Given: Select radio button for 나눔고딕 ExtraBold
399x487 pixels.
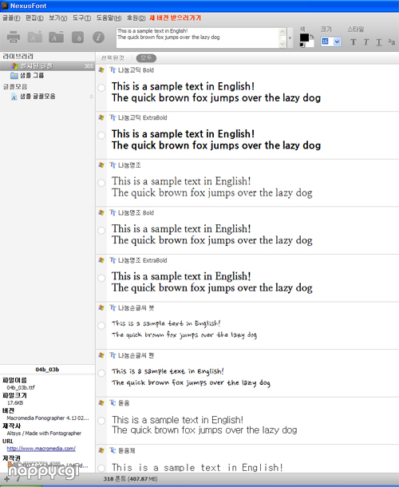Looking at the screenshot, I should click(x=101, y=136).
